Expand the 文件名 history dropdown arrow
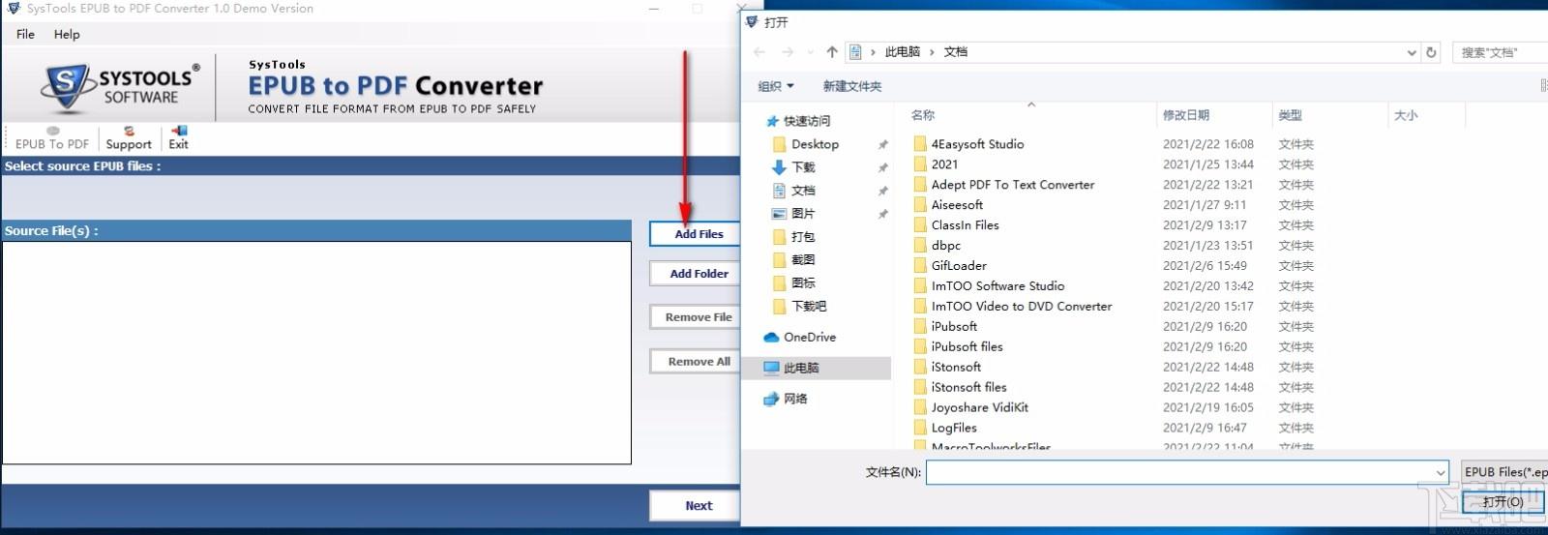This screenshot has width=1548, height=535. coord(1441,472)
